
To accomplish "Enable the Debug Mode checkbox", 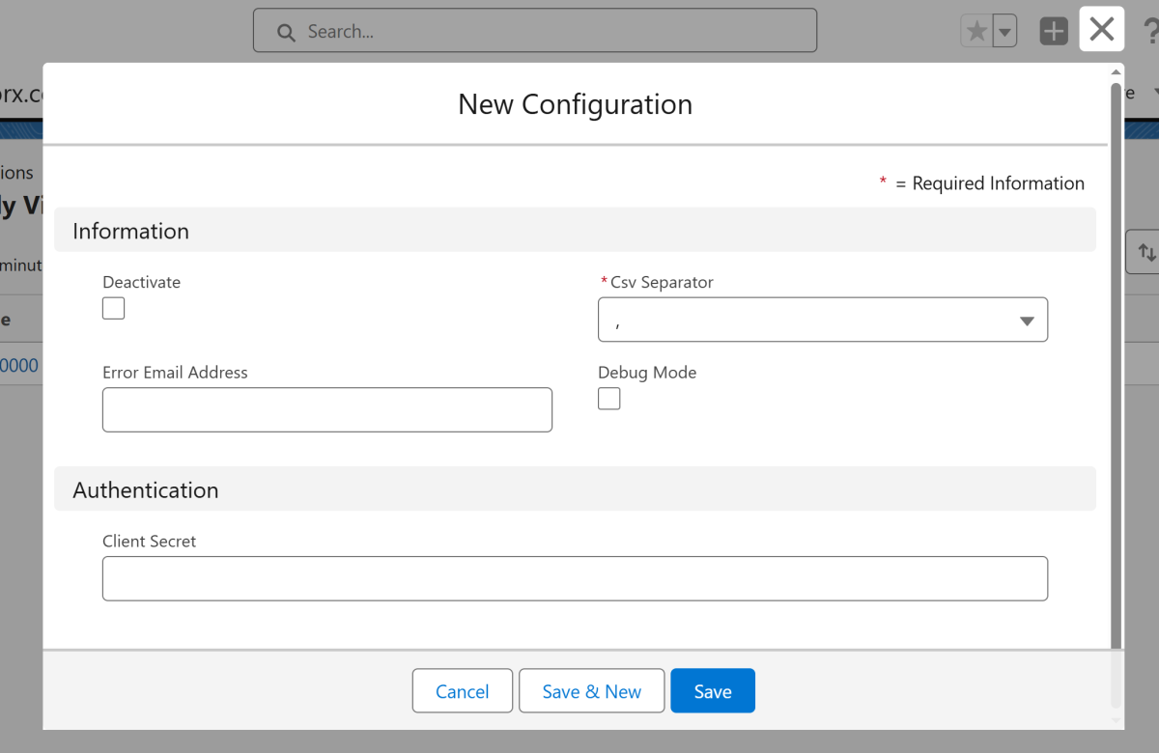I will (x=609, y=399).
